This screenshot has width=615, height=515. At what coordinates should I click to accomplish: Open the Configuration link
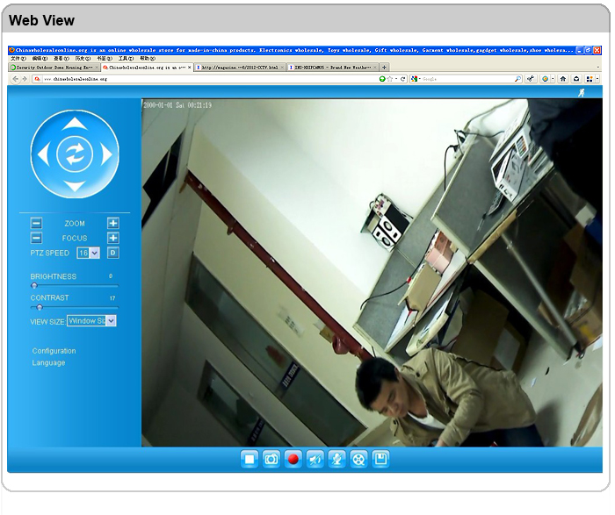click(x=54, y=351)
